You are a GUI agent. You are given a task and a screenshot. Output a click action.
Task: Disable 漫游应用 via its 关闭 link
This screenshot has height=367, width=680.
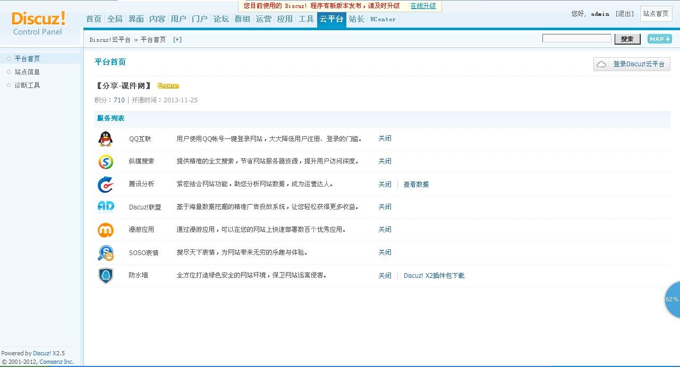click(x=385, y=230)
